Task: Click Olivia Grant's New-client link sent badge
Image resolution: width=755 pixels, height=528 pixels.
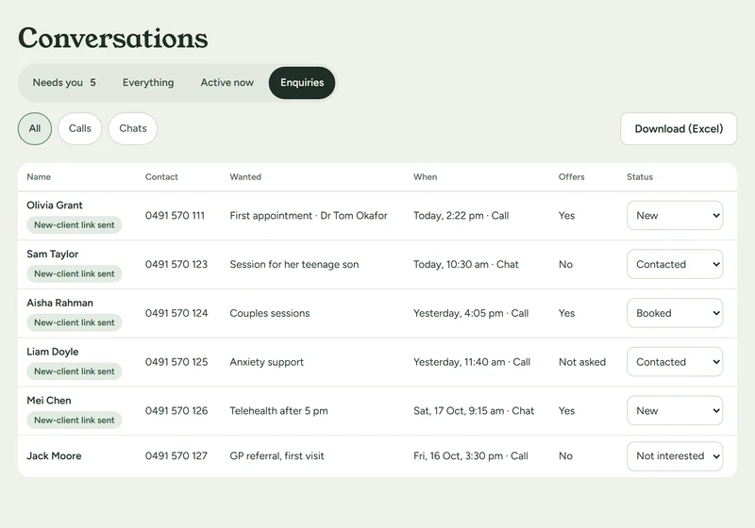Action: (x=75, y=225)
